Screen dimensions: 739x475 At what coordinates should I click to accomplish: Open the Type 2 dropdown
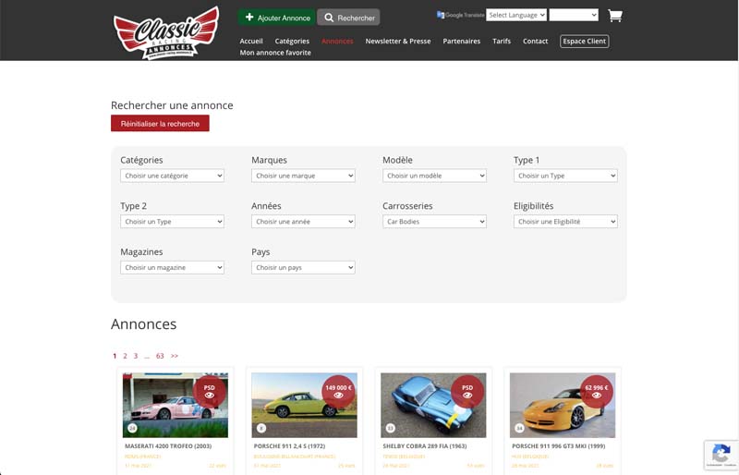pyautogui.click(x=172, y=221)
